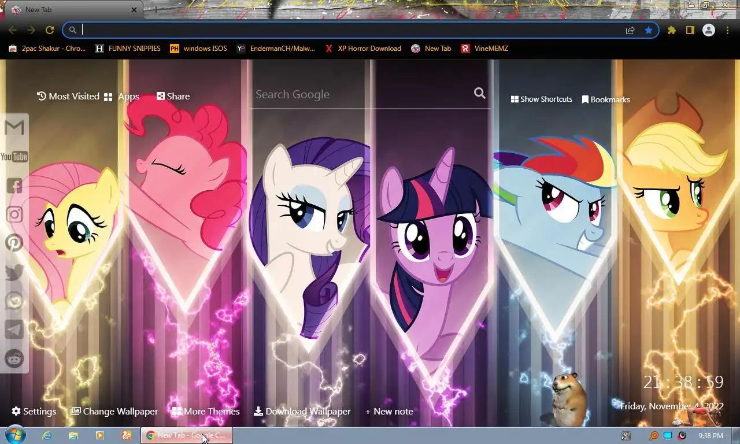The height and width of the screenshot is (444, 740).
Task: Open Chrome three-dot menu
Action: tap(727, 30)
